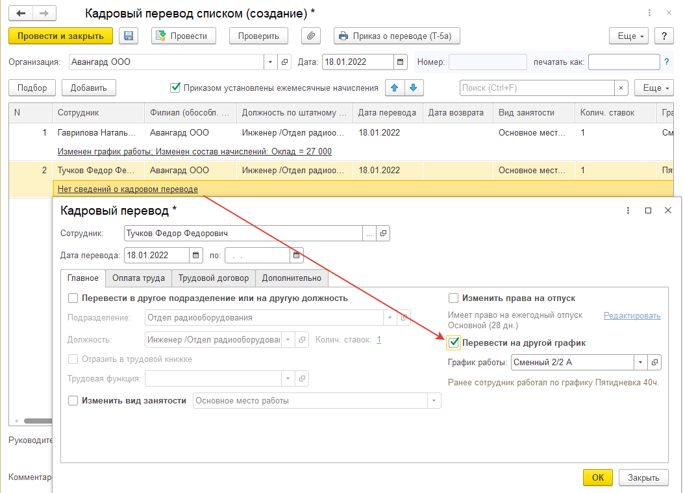The image size is (683, 493).
Task: Expand the Основное место работы dropdown
Action: coord(434,401)
